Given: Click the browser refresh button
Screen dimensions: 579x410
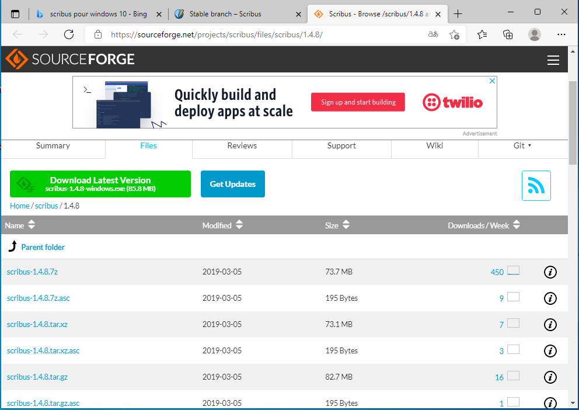Looking at the screenshot, I should pos(69,34).
